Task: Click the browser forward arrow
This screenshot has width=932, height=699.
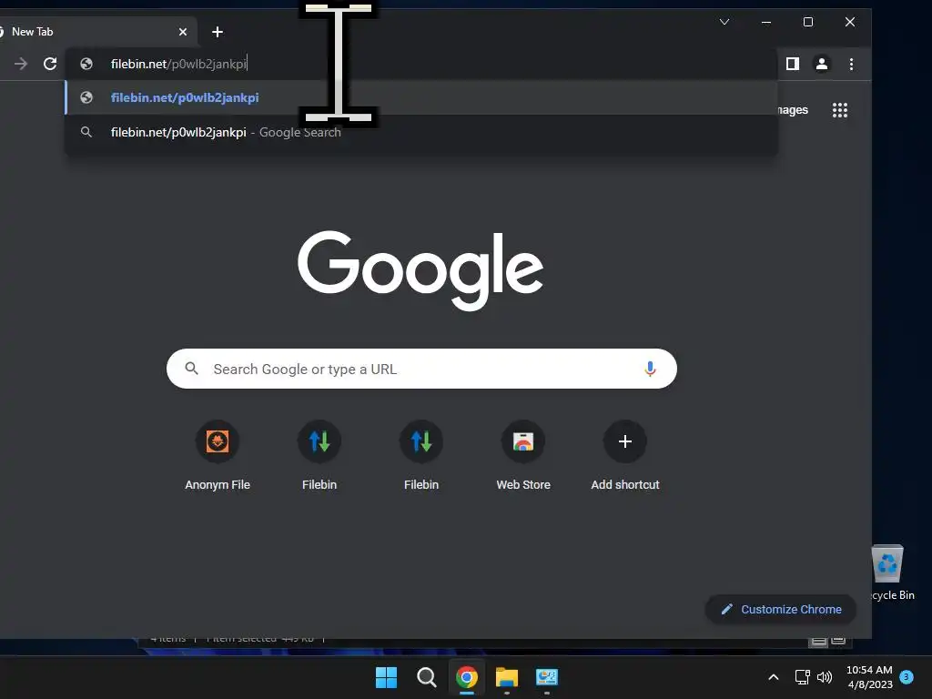Action: (21, 64)
